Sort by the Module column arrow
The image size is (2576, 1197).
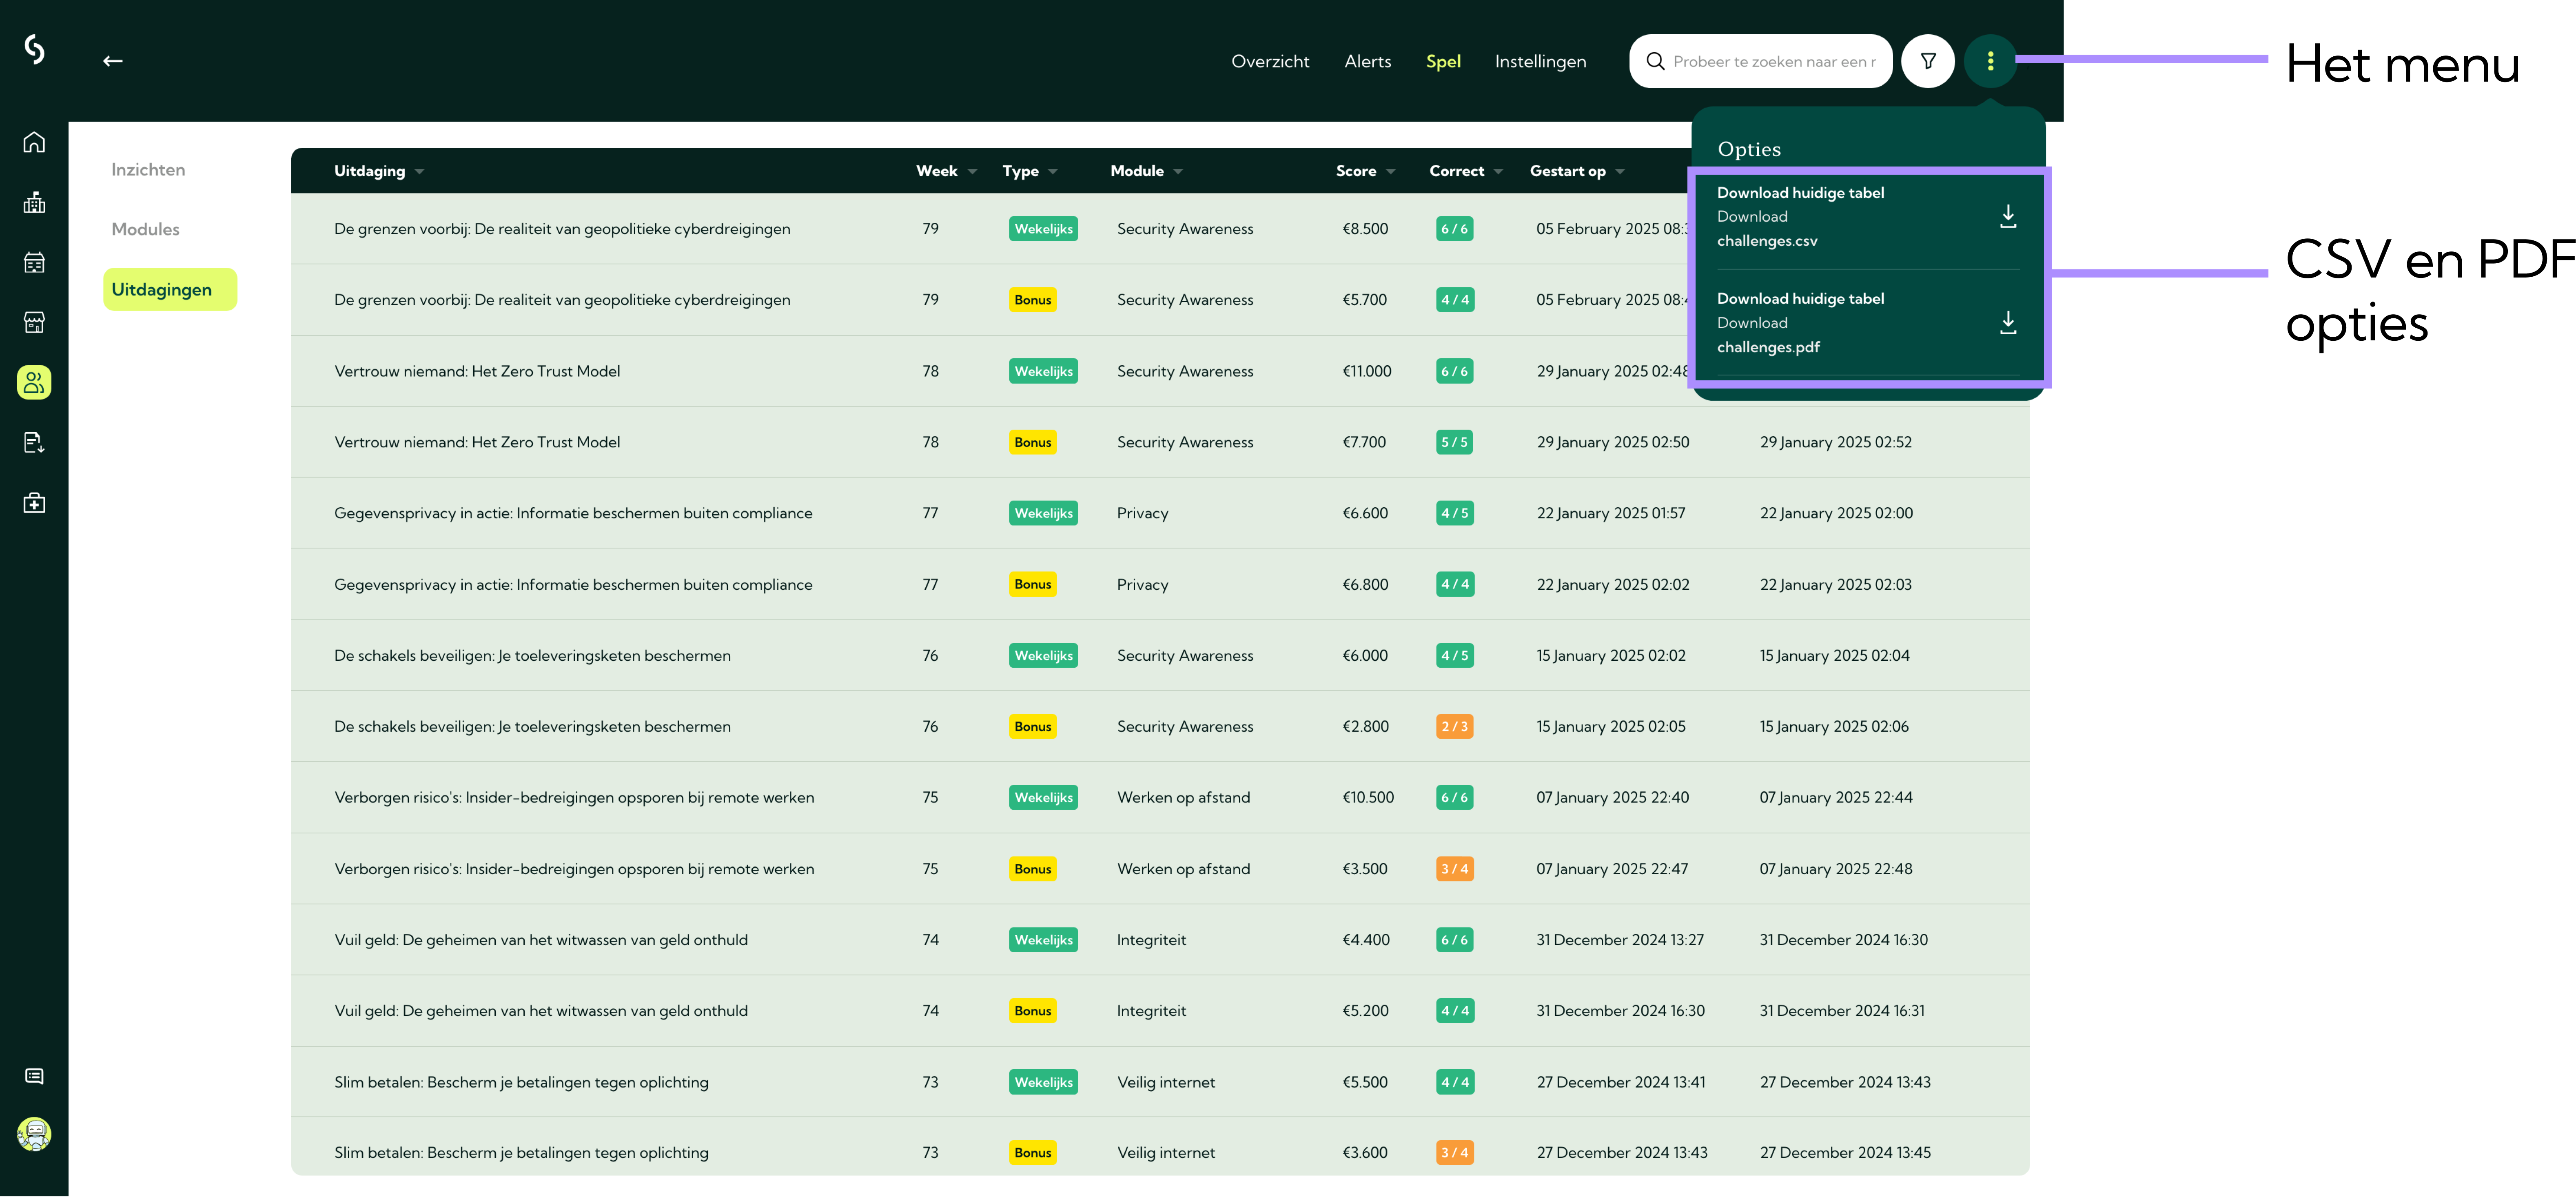1178,172
